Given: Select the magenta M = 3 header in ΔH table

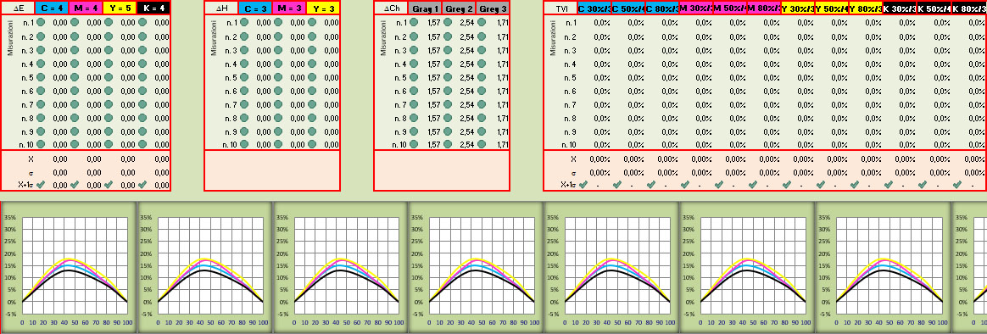Looking at the screenshot, I should (289, 8).
